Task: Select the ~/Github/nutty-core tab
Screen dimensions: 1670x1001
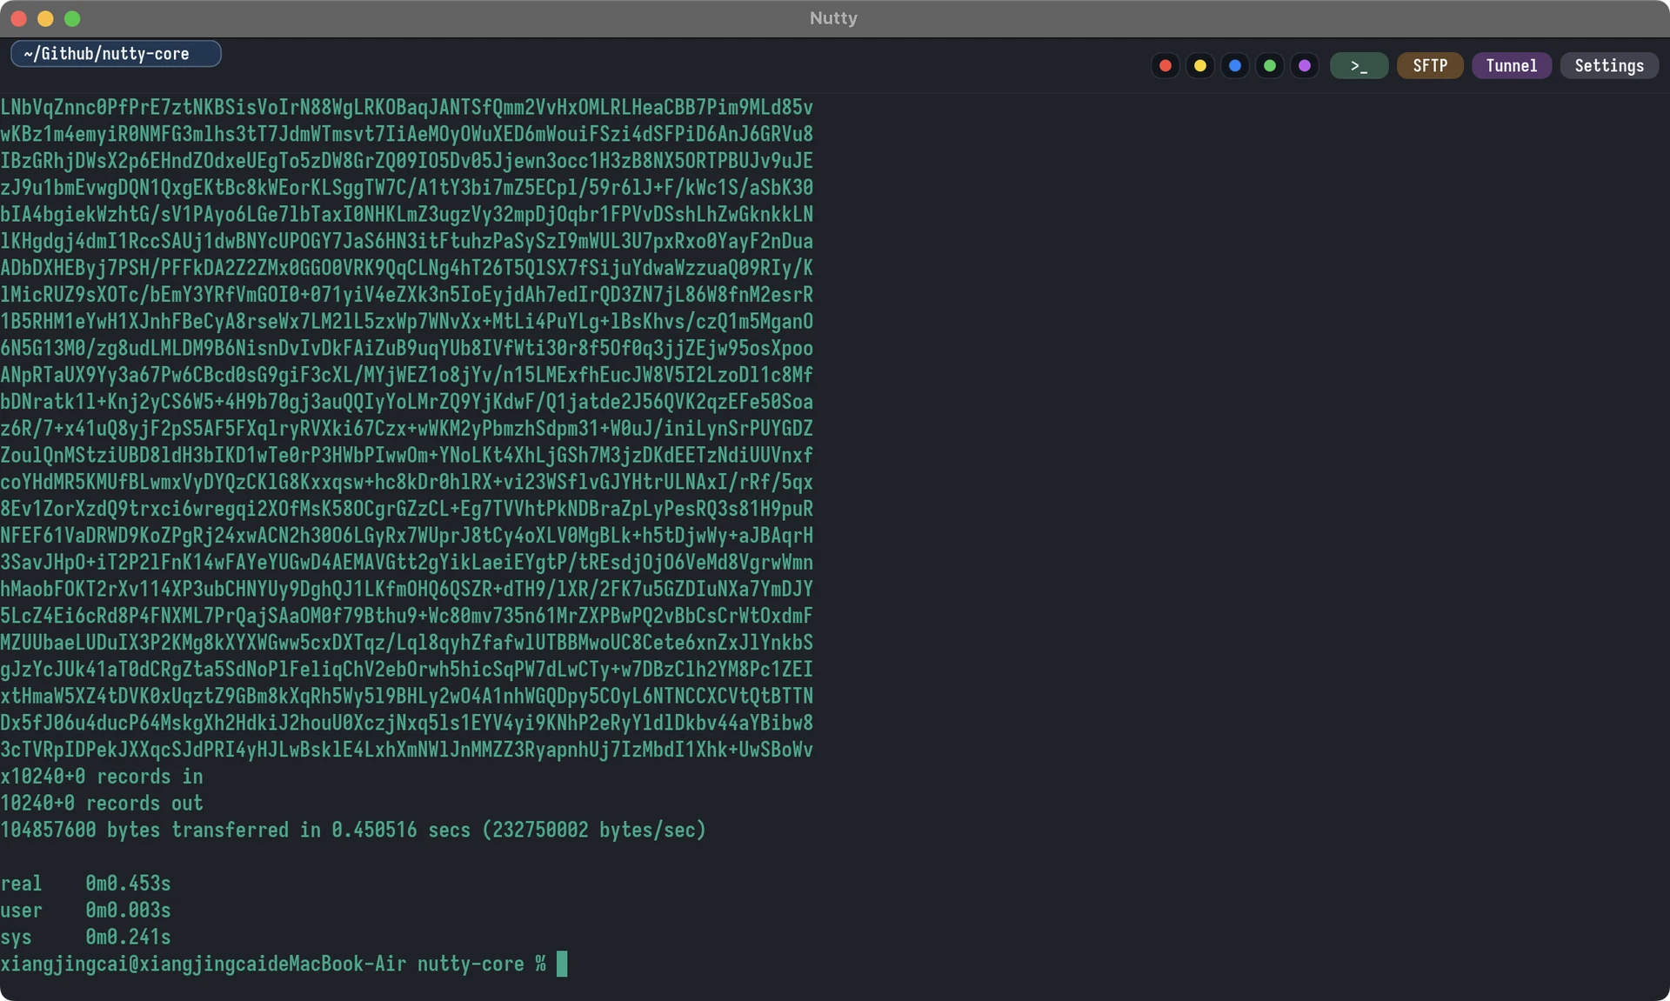Action: point(116,54)
